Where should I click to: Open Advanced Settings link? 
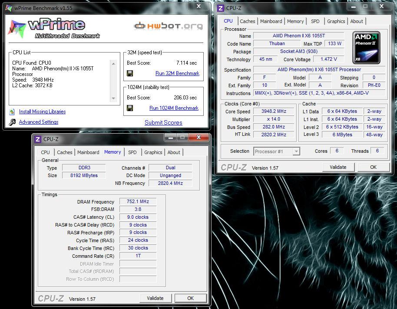point(39,122)
